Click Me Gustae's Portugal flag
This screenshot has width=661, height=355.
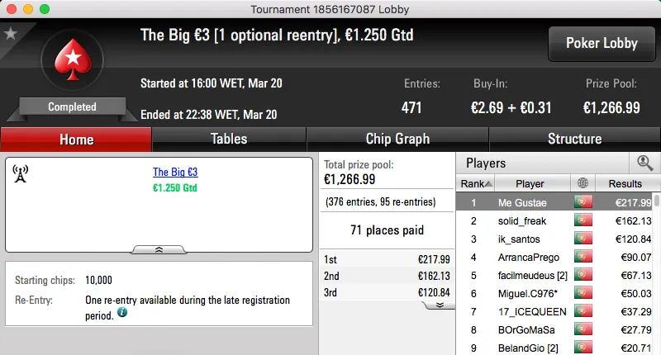(x=584, y=202)
